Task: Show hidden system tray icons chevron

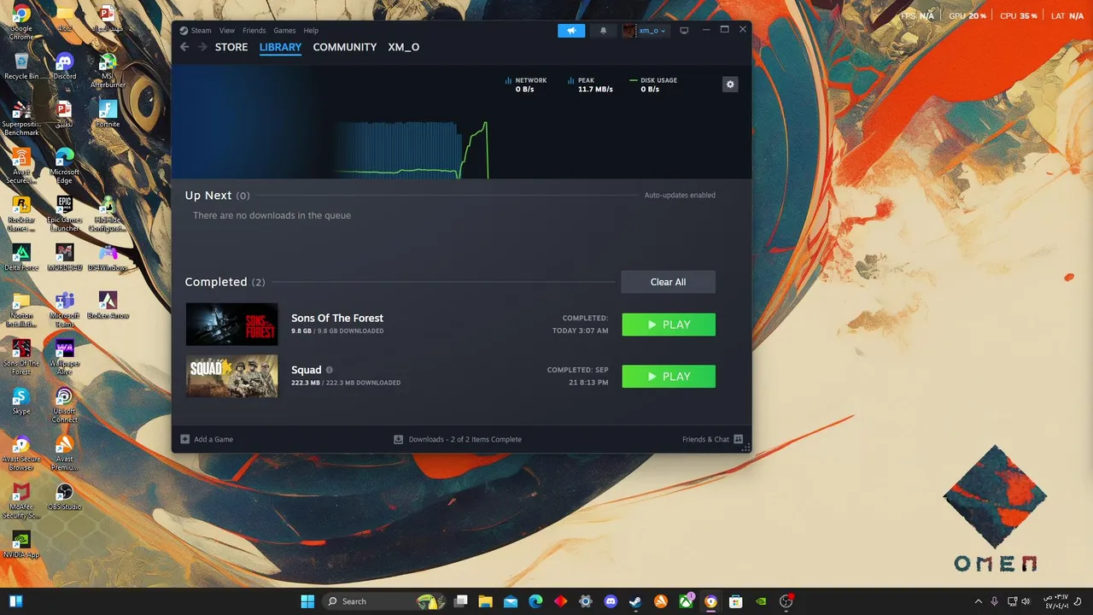Action: pos(979,601)
